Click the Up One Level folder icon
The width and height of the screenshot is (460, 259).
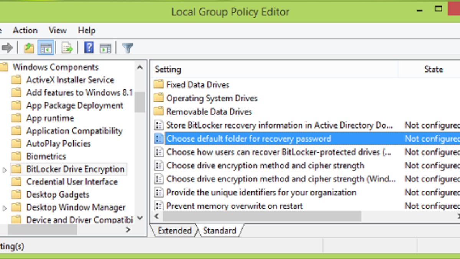(29, 48)
